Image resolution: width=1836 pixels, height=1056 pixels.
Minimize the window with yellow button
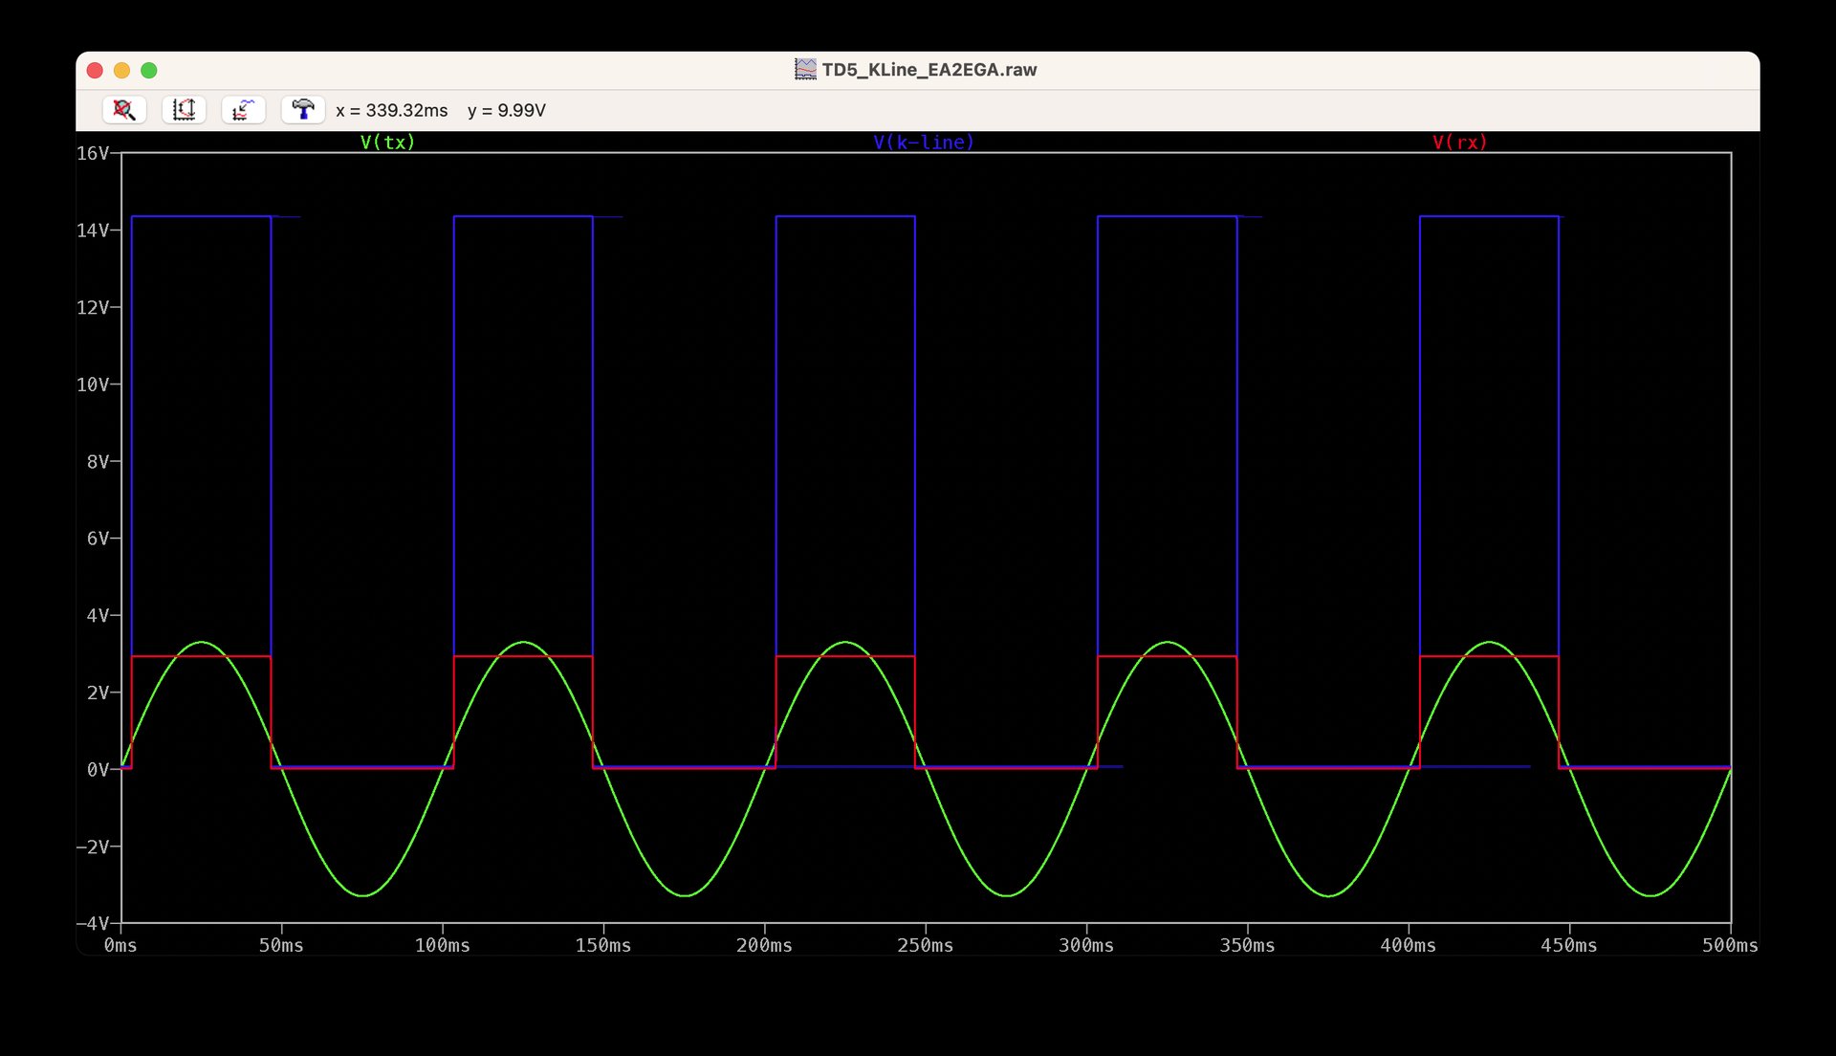click(x=121, y=71)
